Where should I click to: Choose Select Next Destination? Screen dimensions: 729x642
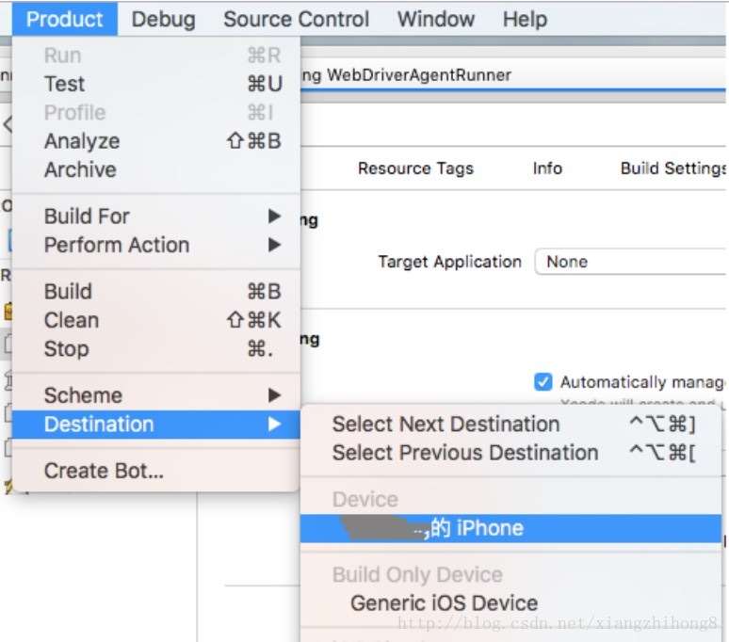(x=445, y=425)
